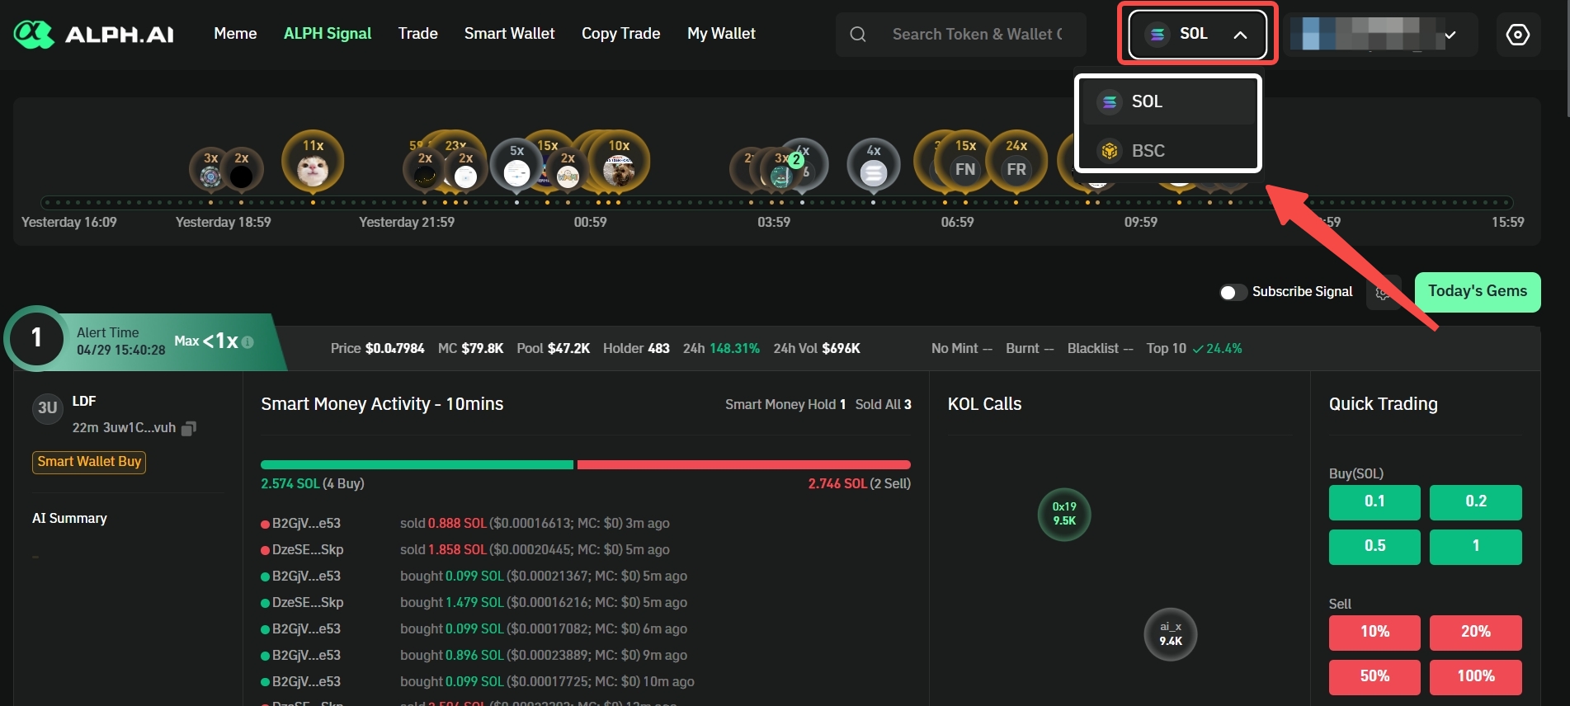Sell 20% in Quick Trading
This screenshot has width=1570, height=706.
[1476, 632]
